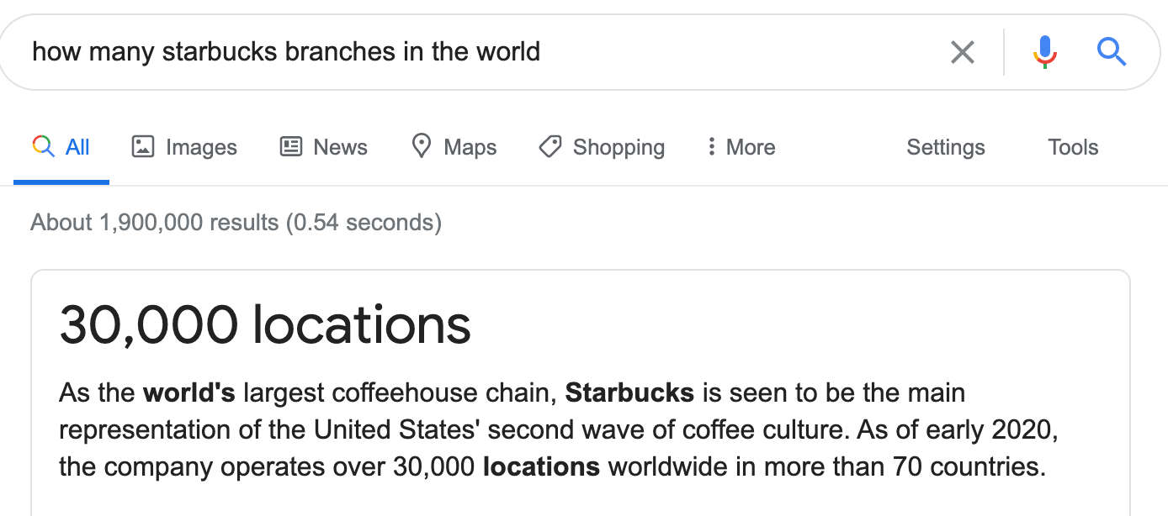Click the multicolor magnifier icon beside All

click(43, 147)
